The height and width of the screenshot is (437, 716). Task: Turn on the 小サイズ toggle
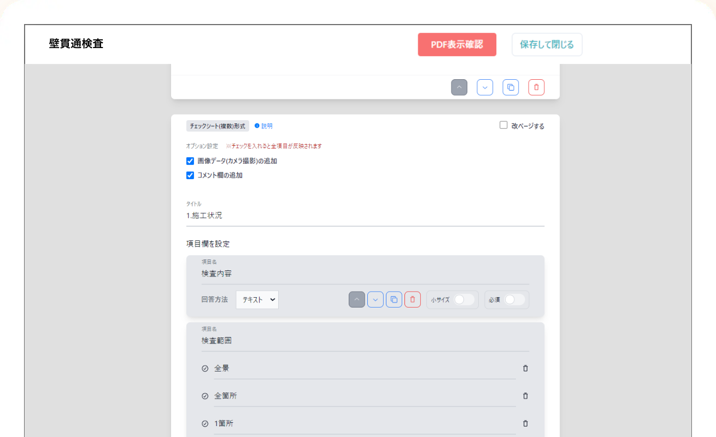pyautogui.click(x=464, y=299)
